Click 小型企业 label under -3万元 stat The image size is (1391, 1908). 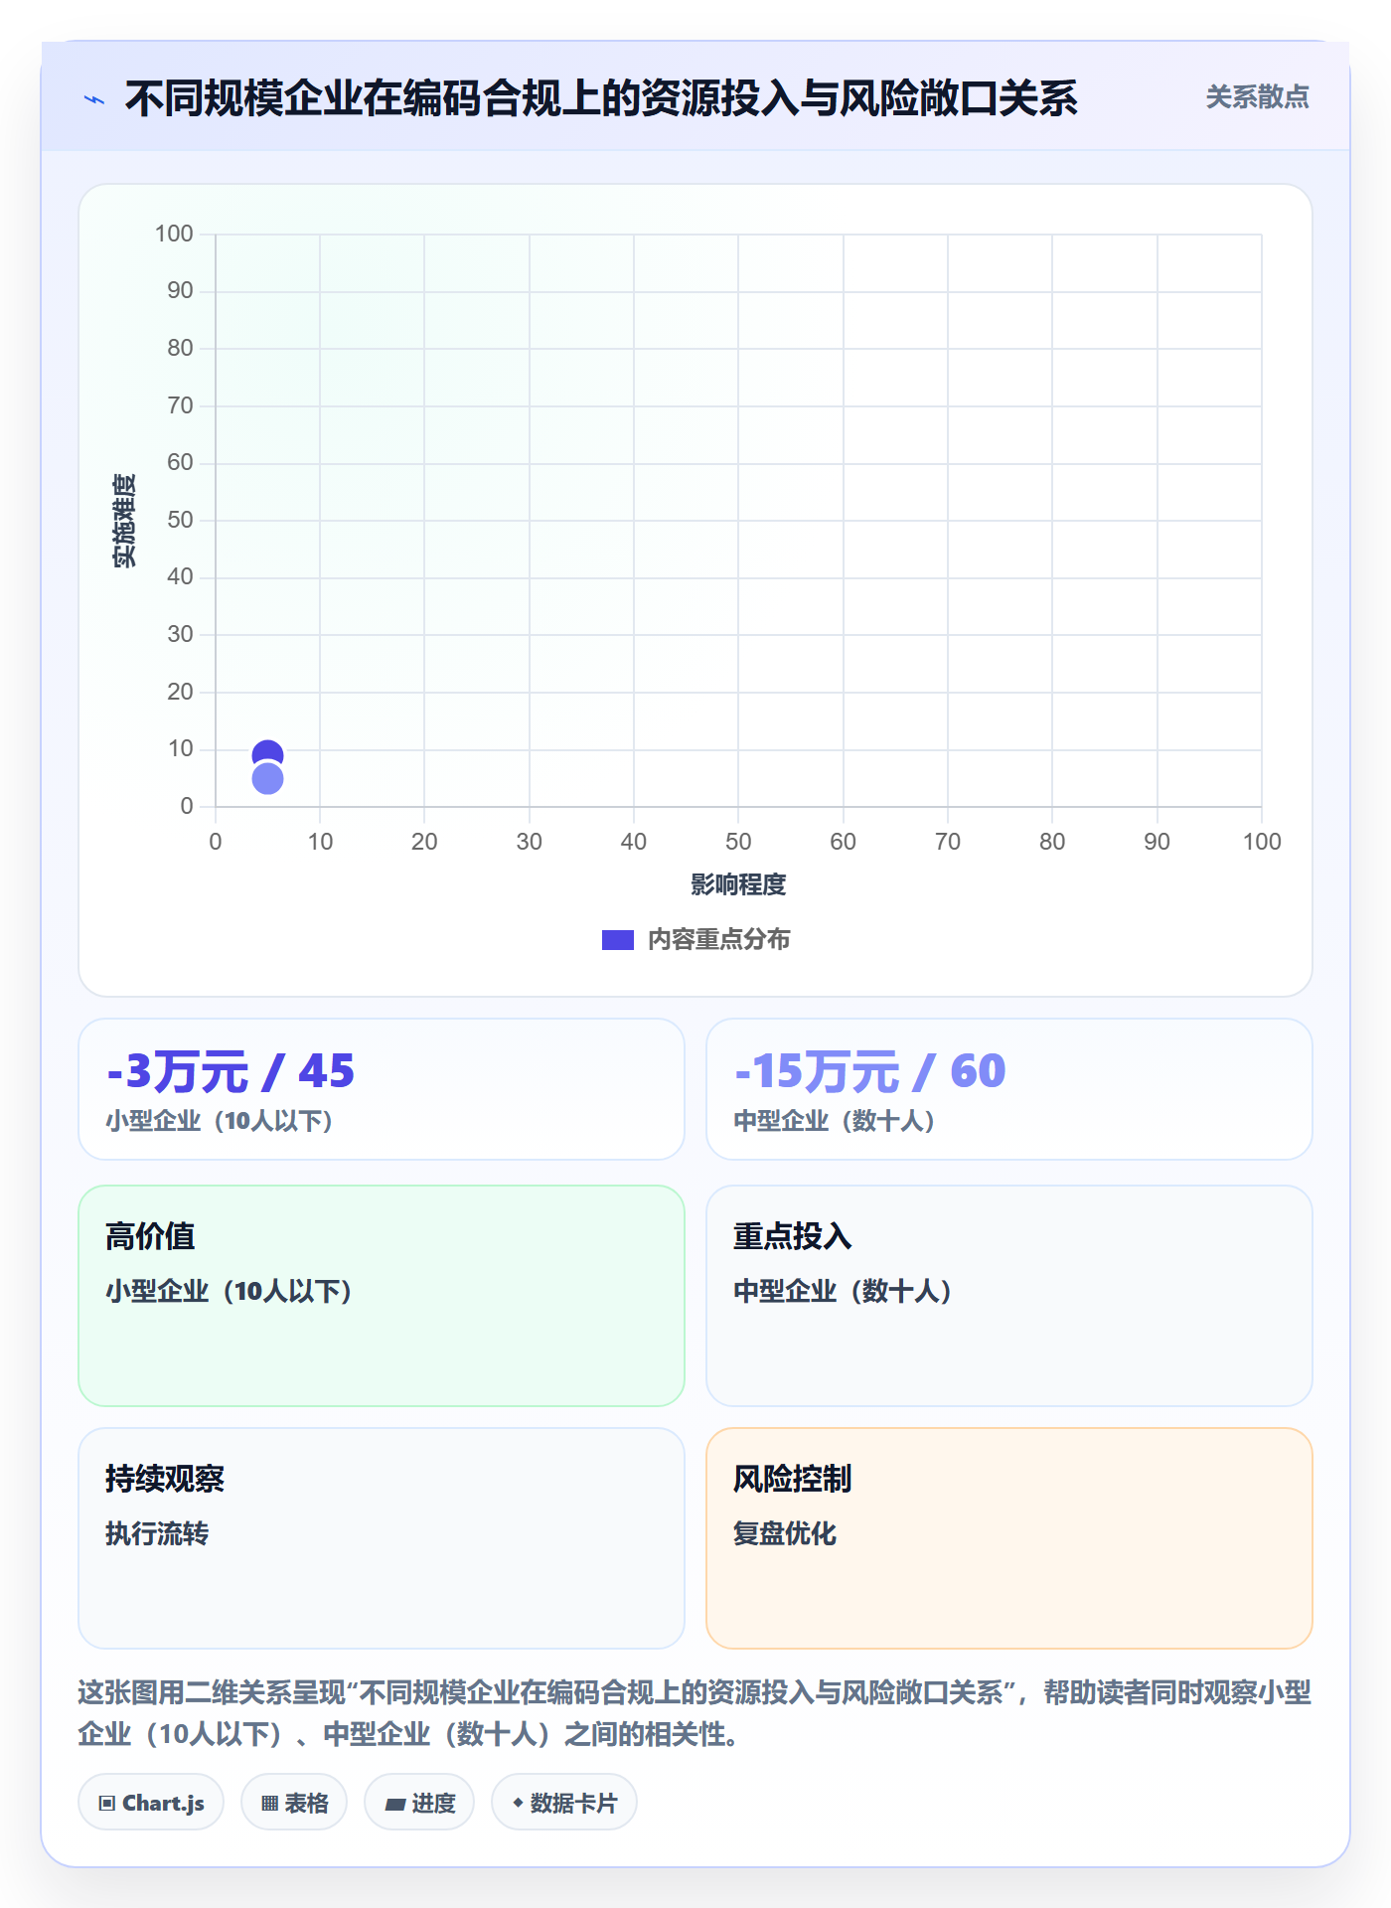pyautogui.click(x=219, y=1121)
